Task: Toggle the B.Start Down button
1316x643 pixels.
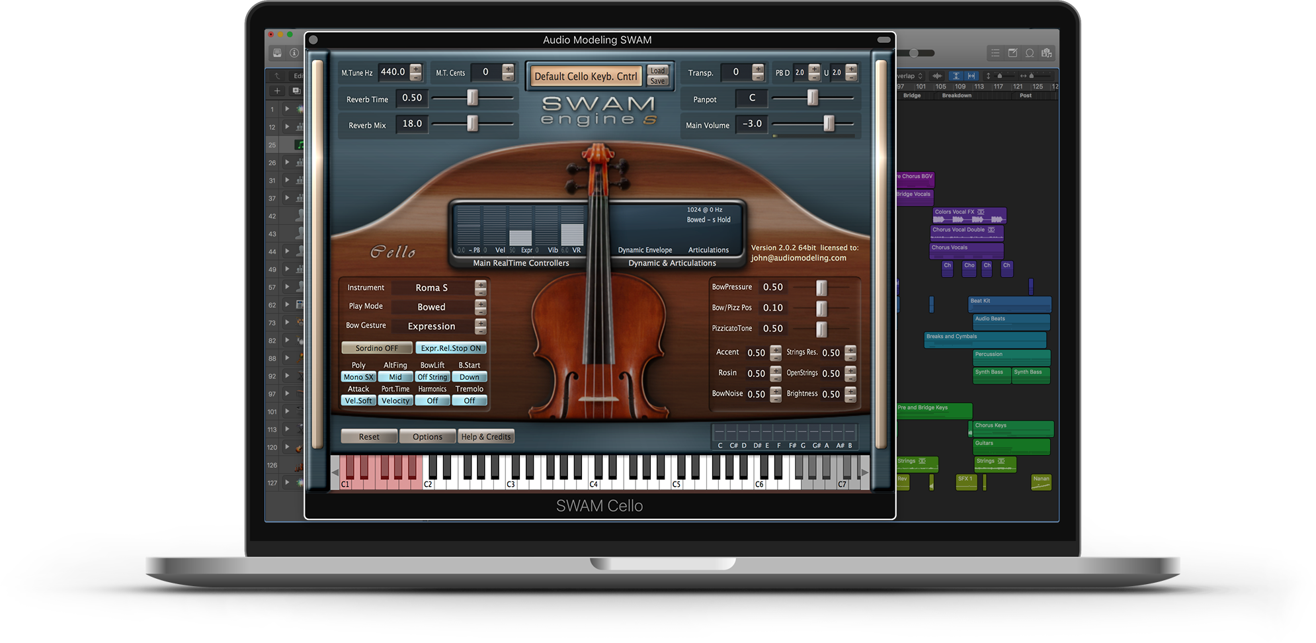Action: point(470,377)
